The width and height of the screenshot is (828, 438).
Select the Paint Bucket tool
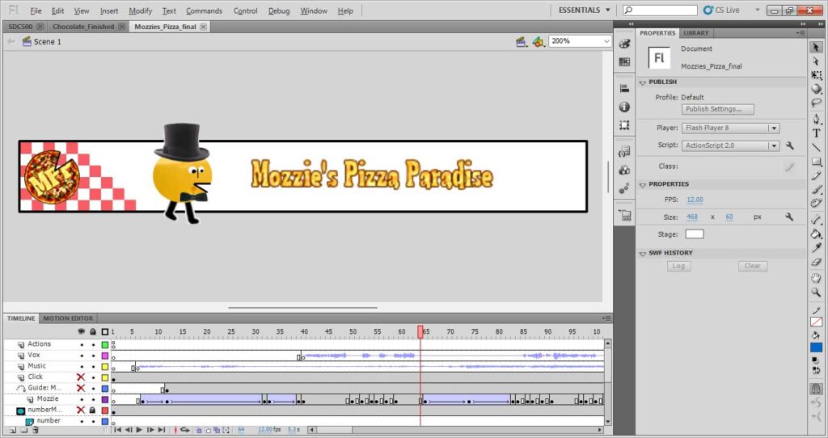[816, 234]
